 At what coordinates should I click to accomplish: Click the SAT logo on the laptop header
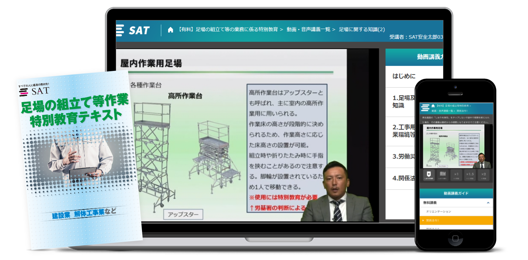[x=133, y=30]
